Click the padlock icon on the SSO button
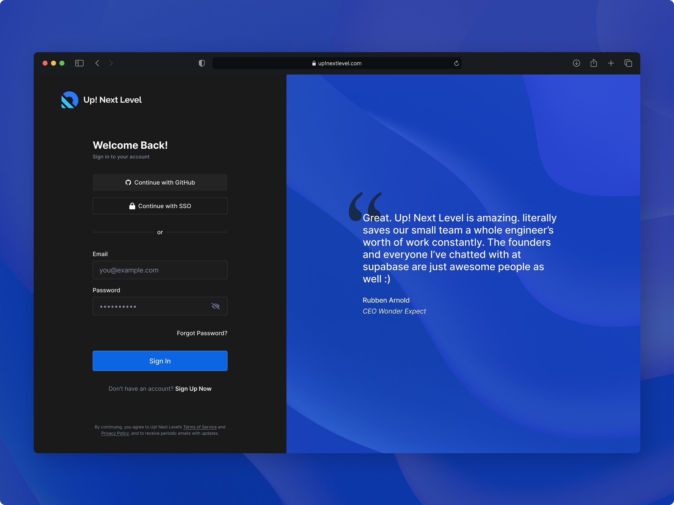This screenshot has width=674, height=505. (132, 206)
